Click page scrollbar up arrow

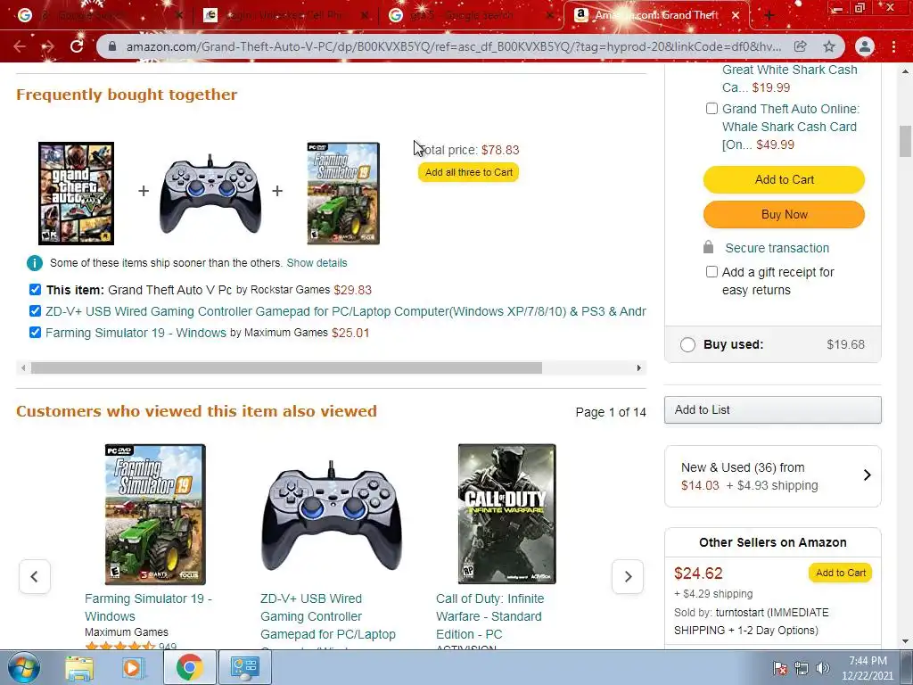tap(906, 71)
